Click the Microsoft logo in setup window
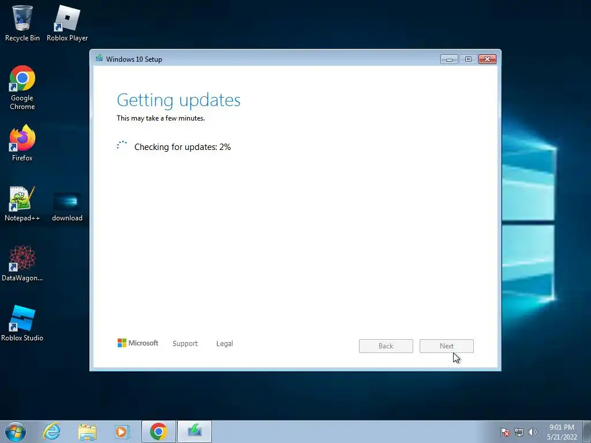591x443 pixels. pyautogui.click(x=138, y=343)
